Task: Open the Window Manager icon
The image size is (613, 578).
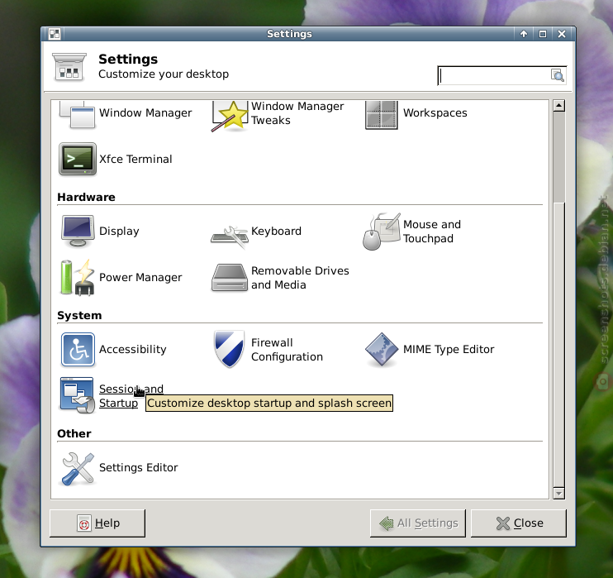Action: (78, 115)
